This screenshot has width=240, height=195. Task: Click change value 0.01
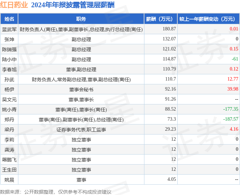(234, 29)
